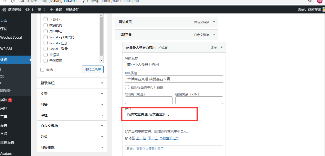325x156 pixels.
Task: Click the 添加至菜单 button
Action: coord(93,70)
